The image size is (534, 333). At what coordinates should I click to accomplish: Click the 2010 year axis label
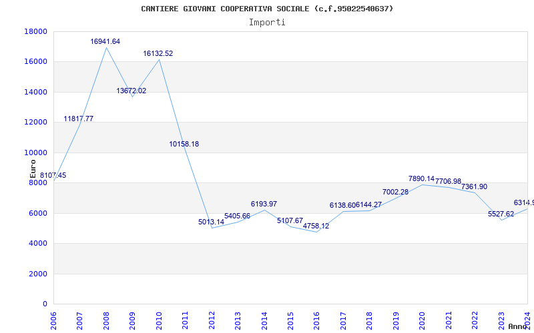(x=159, y=320)
